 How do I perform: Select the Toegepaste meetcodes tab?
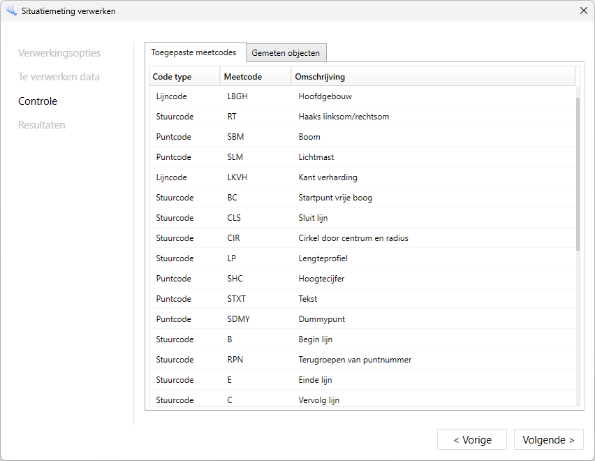(x=193, y=52)
